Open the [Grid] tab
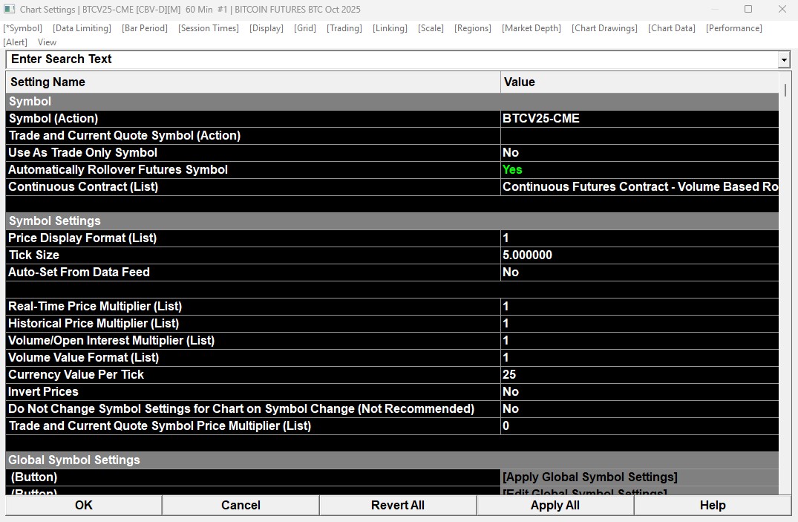Image resolution: width=798 pixels, height=522 pixels. click(x=305, y=28)
